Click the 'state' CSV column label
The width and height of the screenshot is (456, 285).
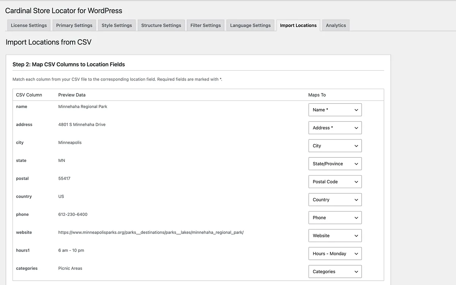click(21, 160)
